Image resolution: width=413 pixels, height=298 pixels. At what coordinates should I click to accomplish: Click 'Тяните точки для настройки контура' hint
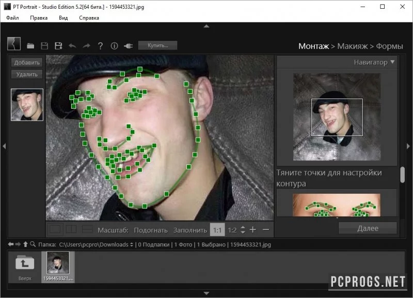[x=329, y=178]
